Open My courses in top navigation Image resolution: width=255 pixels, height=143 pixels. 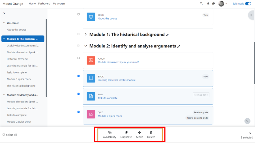tap(59, 4)
